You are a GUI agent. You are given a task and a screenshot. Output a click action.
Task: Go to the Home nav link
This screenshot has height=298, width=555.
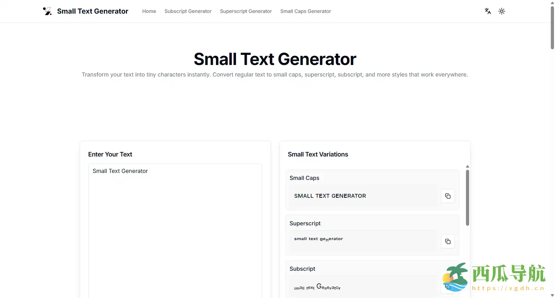point(149,11)
